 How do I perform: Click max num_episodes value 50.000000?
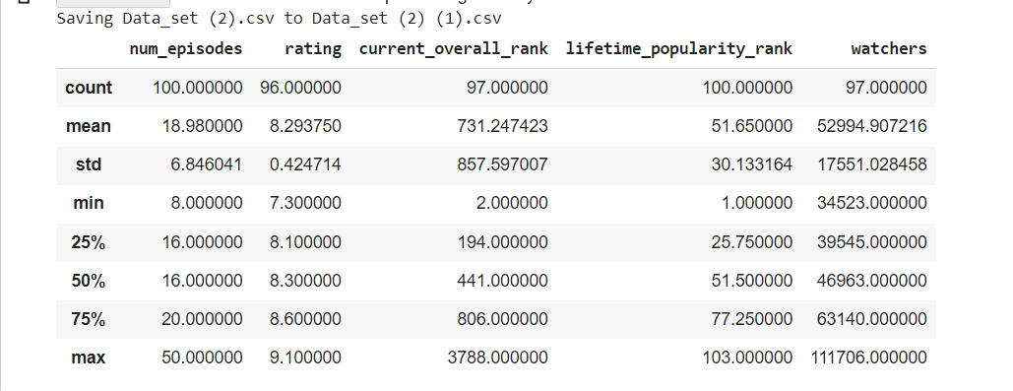click(x=202, y=358)
